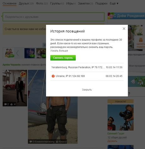145x149 pixels.
Task: Click the 5+ badge on the photo
Action: [x=23, y=74]
